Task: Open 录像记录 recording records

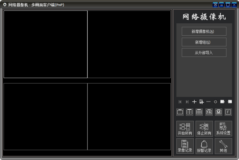Action: pos(185,146)
